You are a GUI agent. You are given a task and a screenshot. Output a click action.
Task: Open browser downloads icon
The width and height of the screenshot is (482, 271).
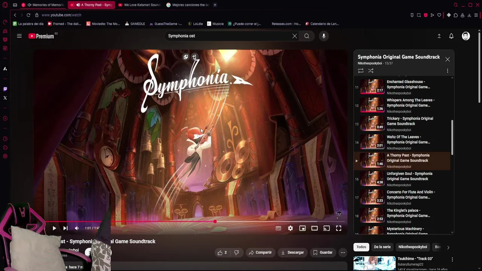pyautogui.click(x=469, y=15)
